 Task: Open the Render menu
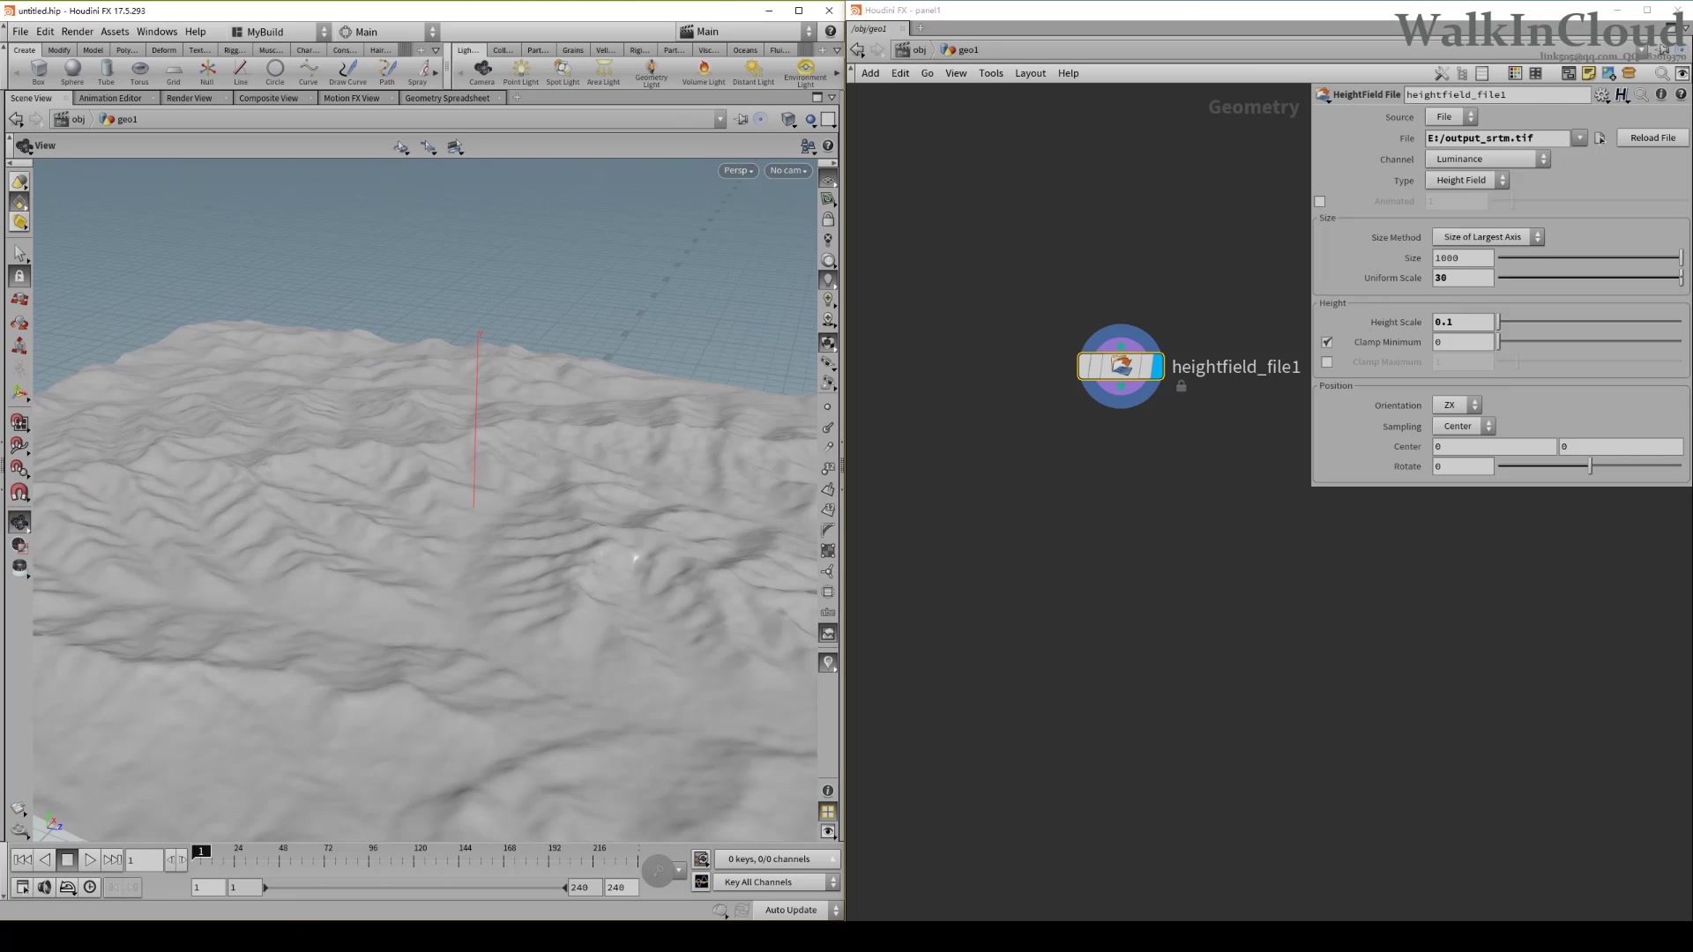(x=77, y=32)
